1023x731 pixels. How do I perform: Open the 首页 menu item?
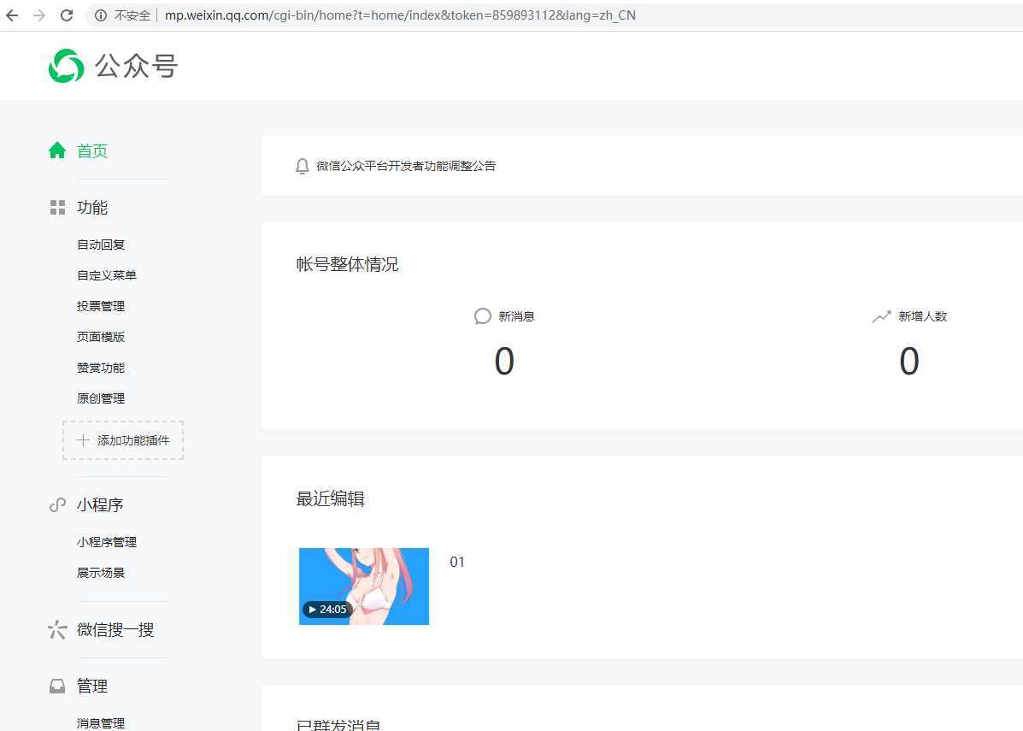pyautogui.click(x=92, y=150)
